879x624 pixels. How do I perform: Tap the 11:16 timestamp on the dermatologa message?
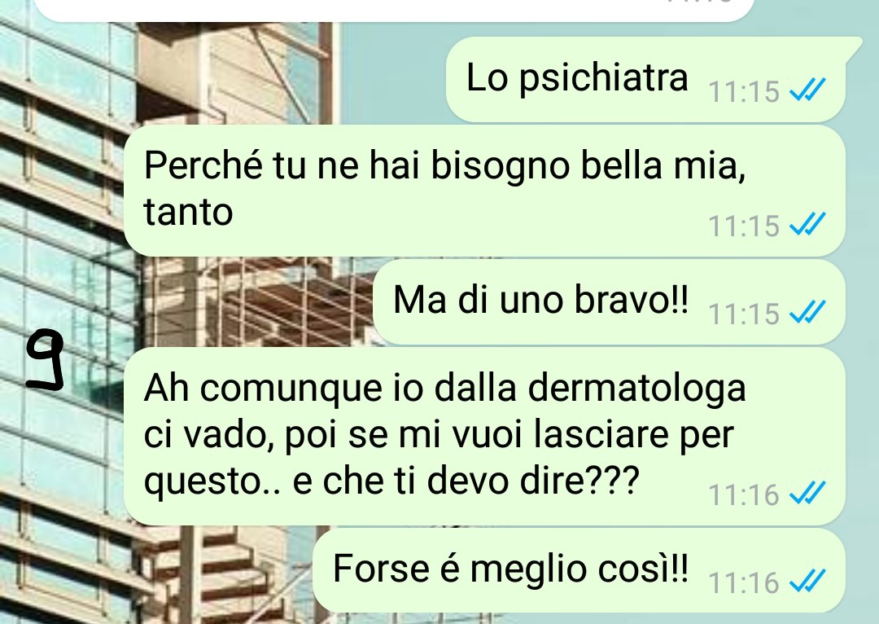coord(744,495)
